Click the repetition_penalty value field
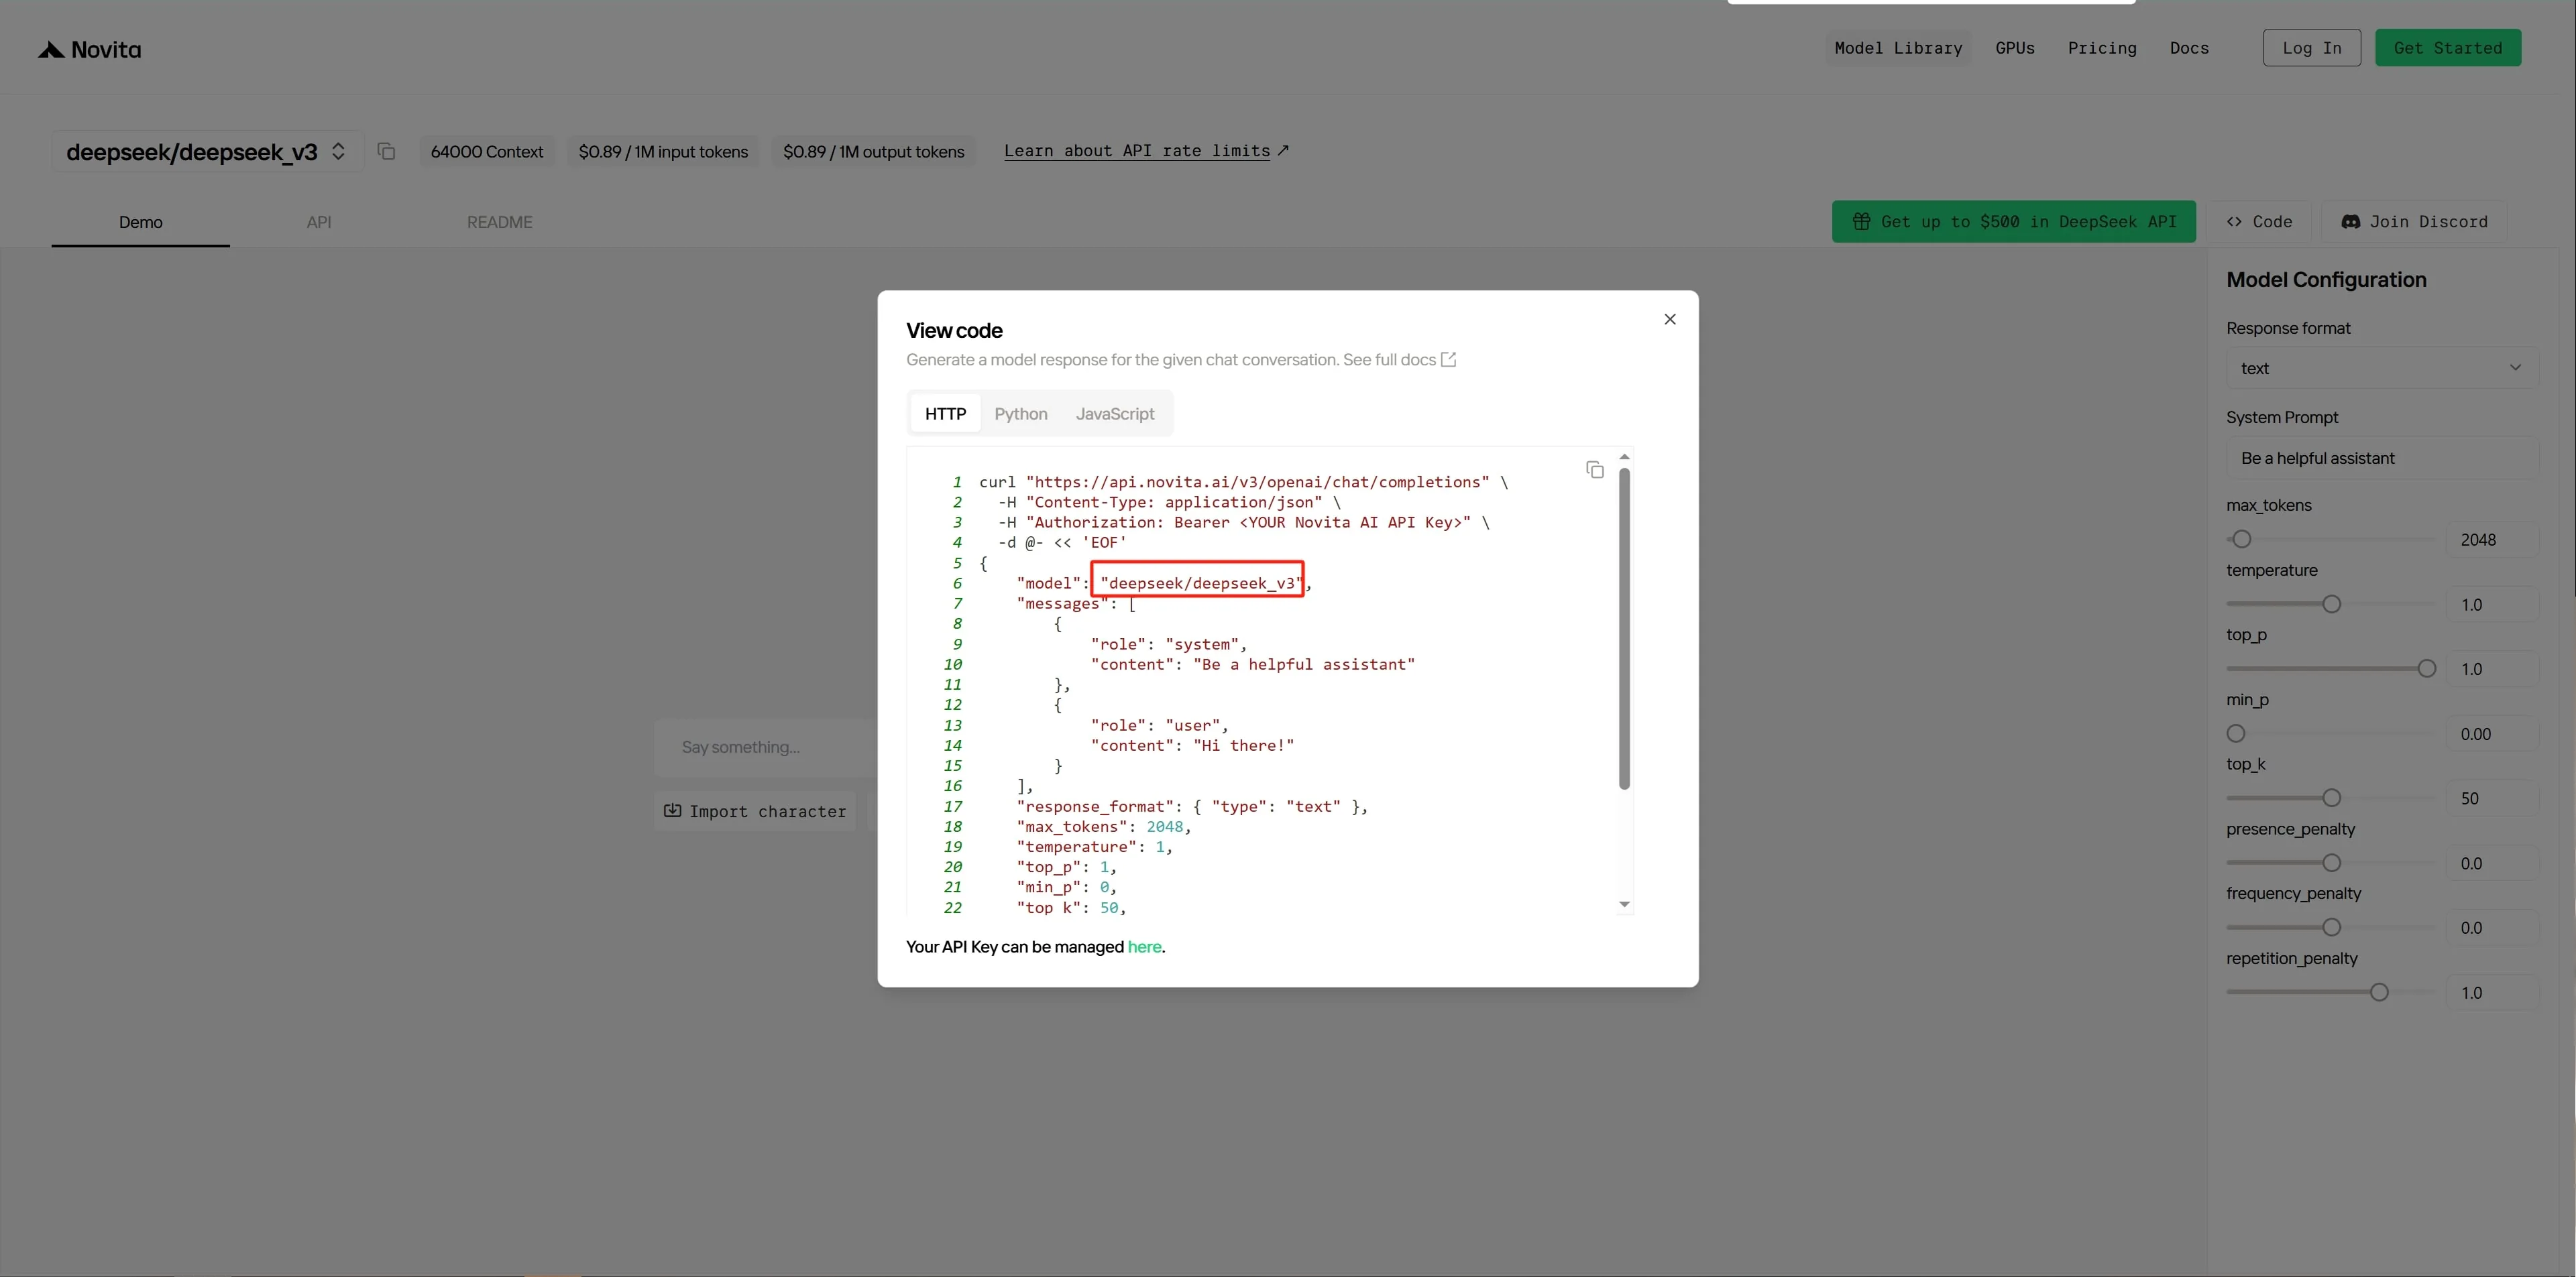Viewport: 2576px width, 1277px height. [2491, 993]
